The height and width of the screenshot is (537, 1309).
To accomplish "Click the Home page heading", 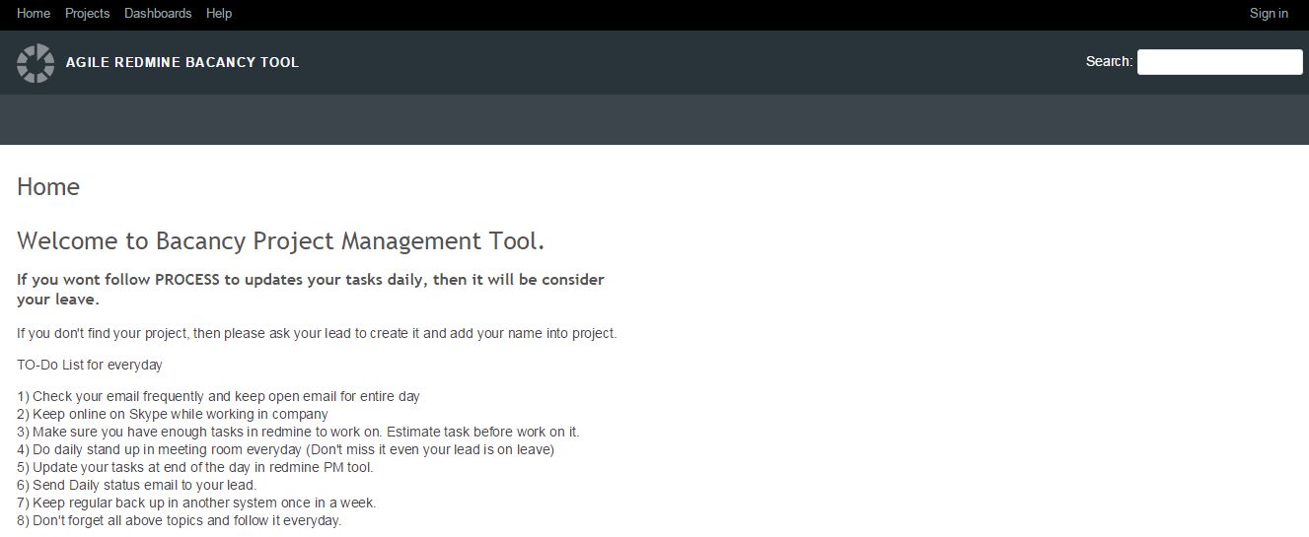I will click(48, 187).
